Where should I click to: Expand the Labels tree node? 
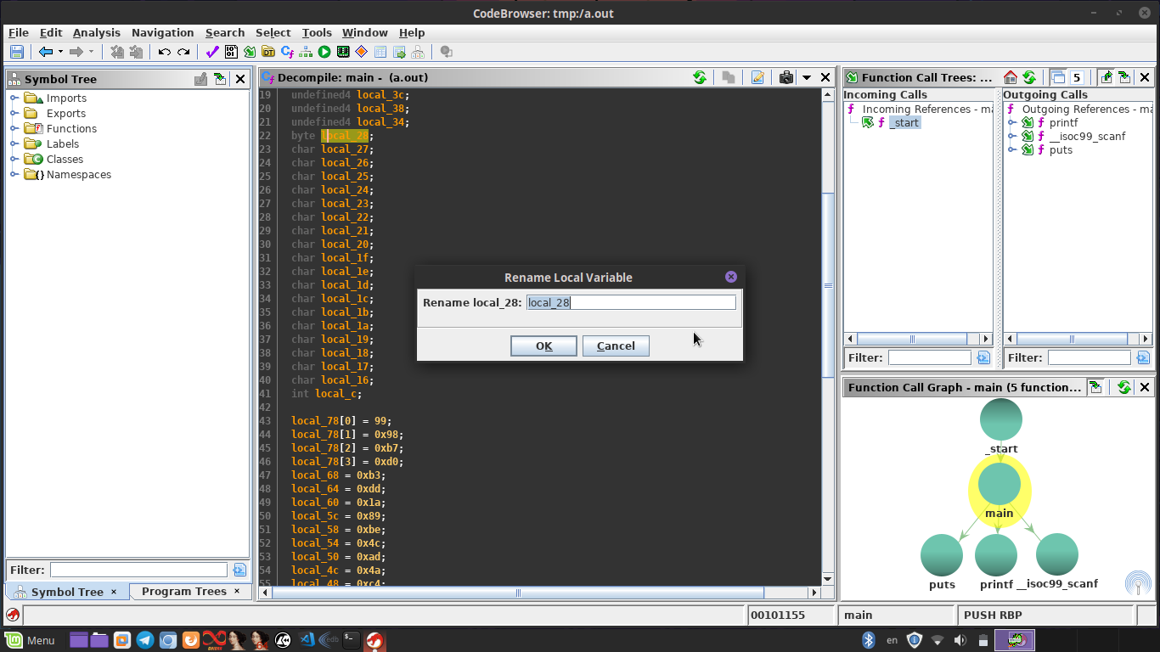coord(14,144)
